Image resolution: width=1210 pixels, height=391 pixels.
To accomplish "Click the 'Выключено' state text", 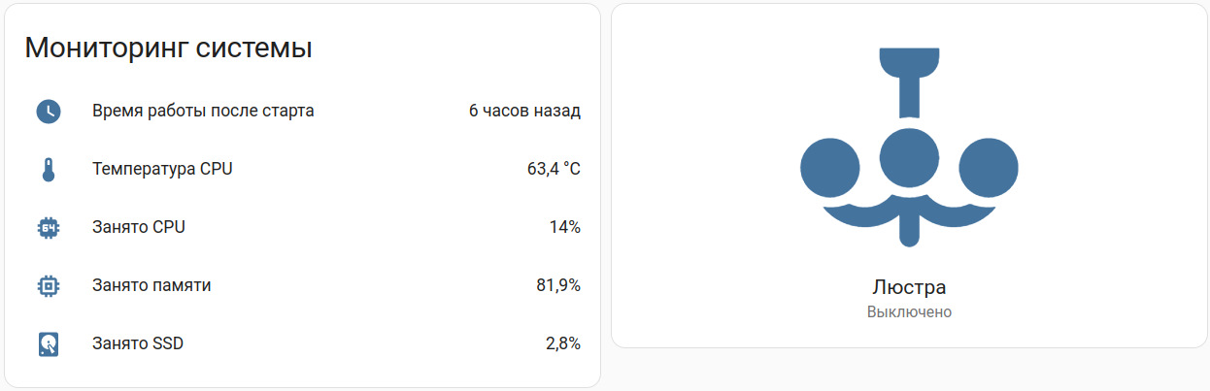I will point(908,312).
